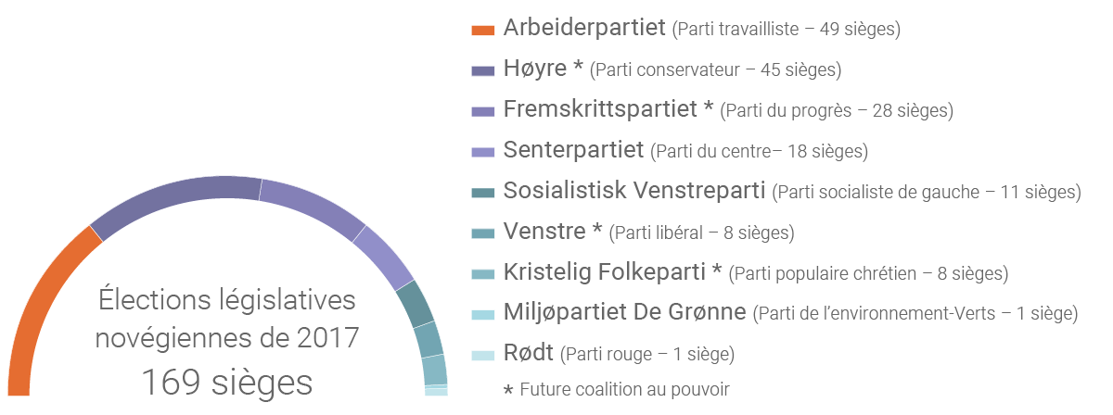Click the Rødt party name label
Image resolution: width=1113 pixels, height=415 pixels.
529,353
